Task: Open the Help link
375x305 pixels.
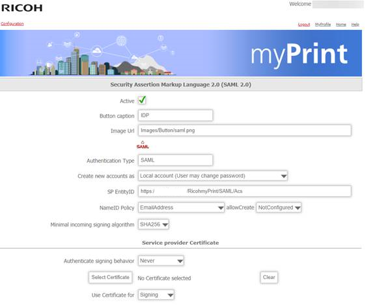Action: pos(355,25)
